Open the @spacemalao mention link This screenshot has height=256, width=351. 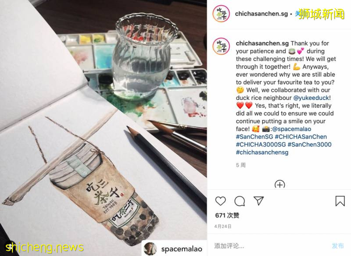[x=291, y=129]
